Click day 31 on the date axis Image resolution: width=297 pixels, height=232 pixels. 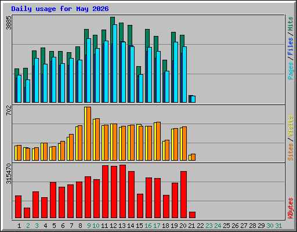coord(278,226)
